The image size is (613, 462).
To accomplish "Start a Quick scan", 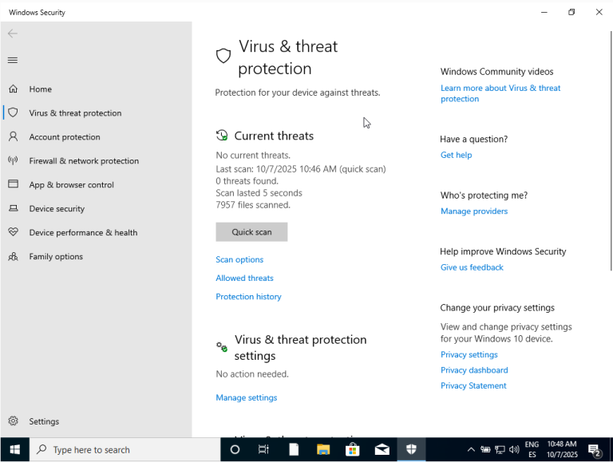I will (251, 232).
